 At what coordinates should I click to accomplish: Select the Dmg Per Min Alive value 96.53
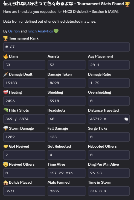tap(109, 173)
